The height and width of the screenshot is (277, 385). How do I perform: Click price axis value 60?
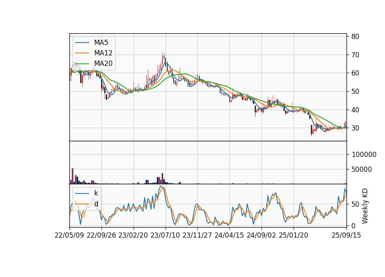[x=355, y=73]
